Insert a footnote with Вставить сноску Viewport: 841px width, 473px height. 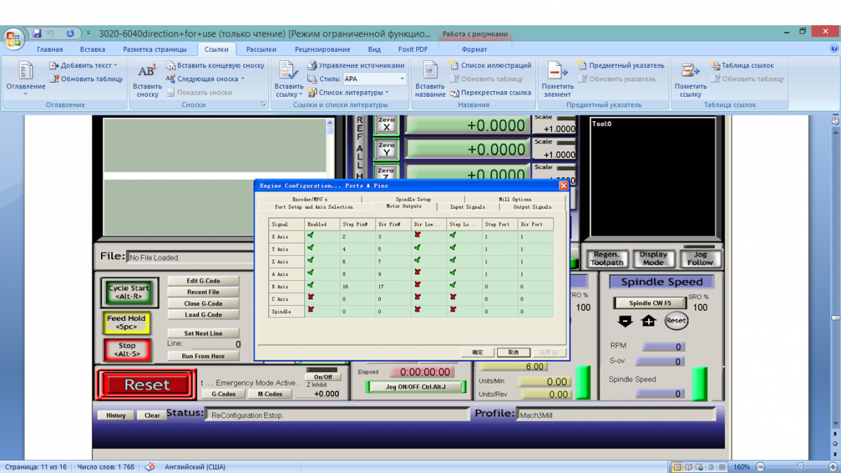pyautogui.click(x=147, y=80)
